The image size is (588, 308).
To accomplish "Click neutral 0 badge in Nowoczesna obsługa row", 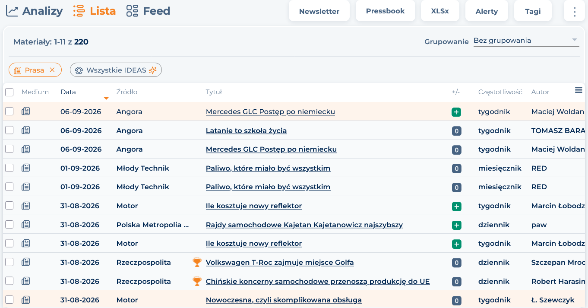I will pos(456,300).
